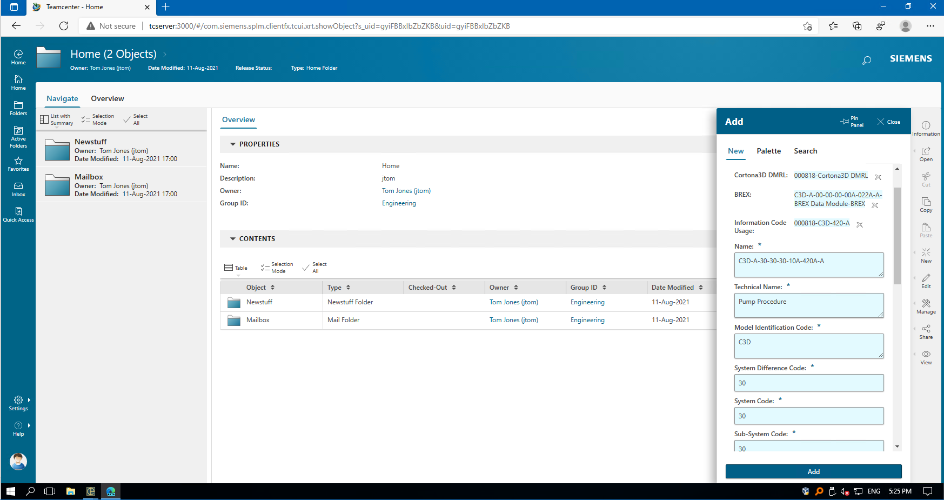Toggle Selection Mode in the navigate list
The width and height of the screenshot is (944, 500).
(98, 119)
